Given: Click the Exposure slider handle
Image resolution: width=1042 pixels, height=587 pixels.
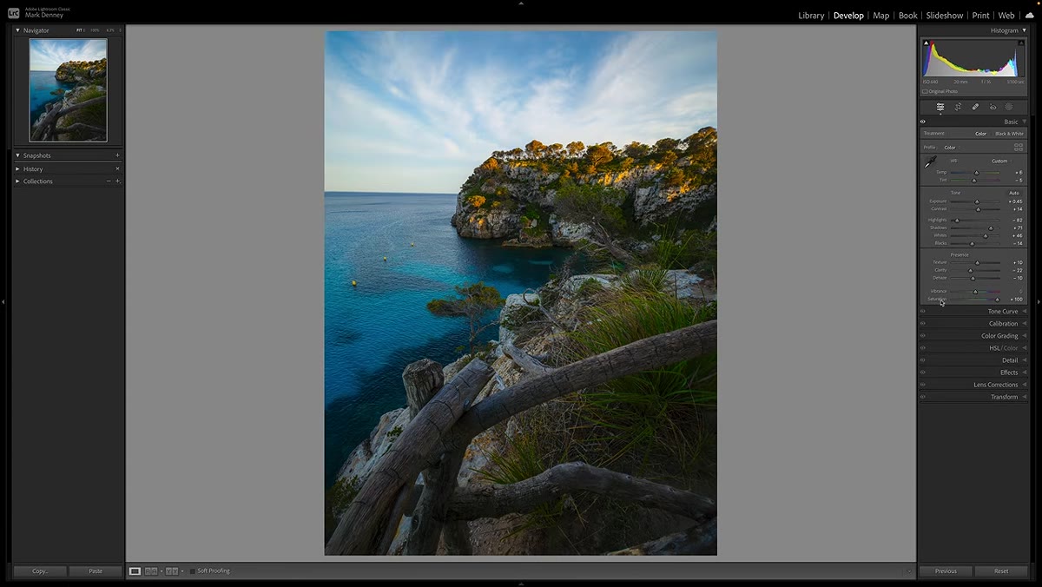Looking at the screenshot, I should (979, 201).
